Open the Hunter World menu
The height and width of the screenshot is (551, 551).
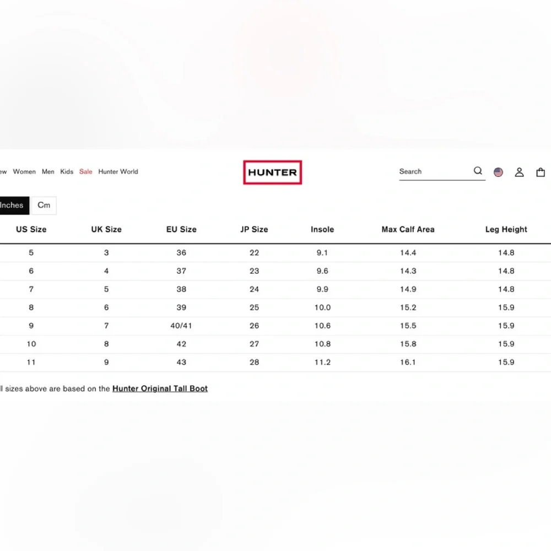coord(118,171)
